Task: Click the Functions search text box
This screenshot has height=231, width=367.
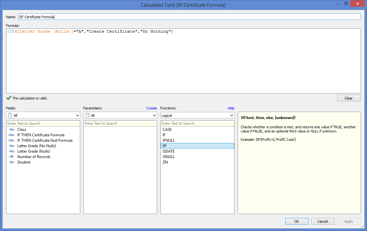Action: tap(197, 123)
